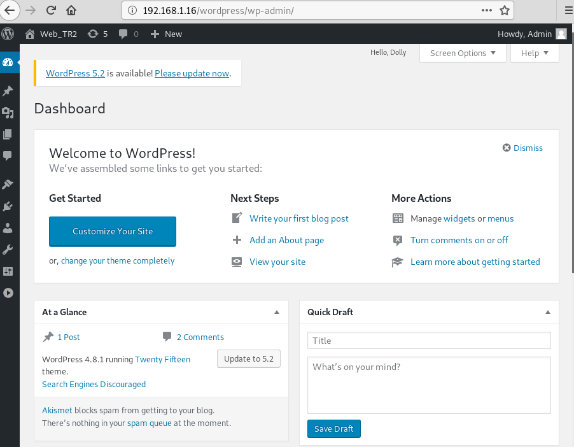Go to the browser home page icon
This screenshot has height=447, width=574.
tap(71, 10)
